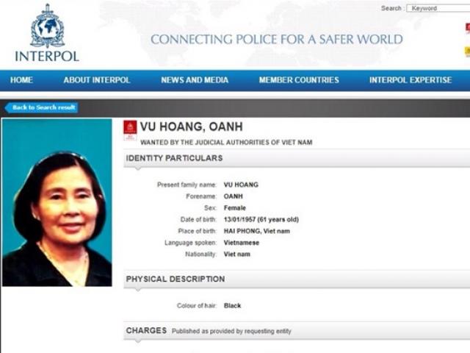The image size is (470, 353).
Task: Collapse the PHYSICAL DESCRIPTION section
Action: coord(297,279)
